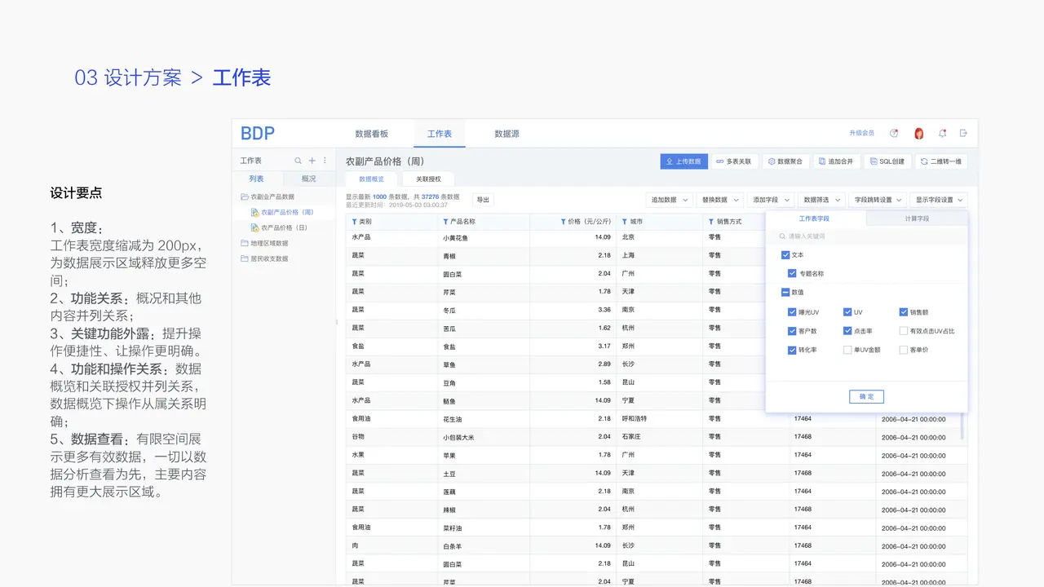Click the 数据聚合 button
The height and width of the screenshot is (587, 1044).
click(785, 161)
